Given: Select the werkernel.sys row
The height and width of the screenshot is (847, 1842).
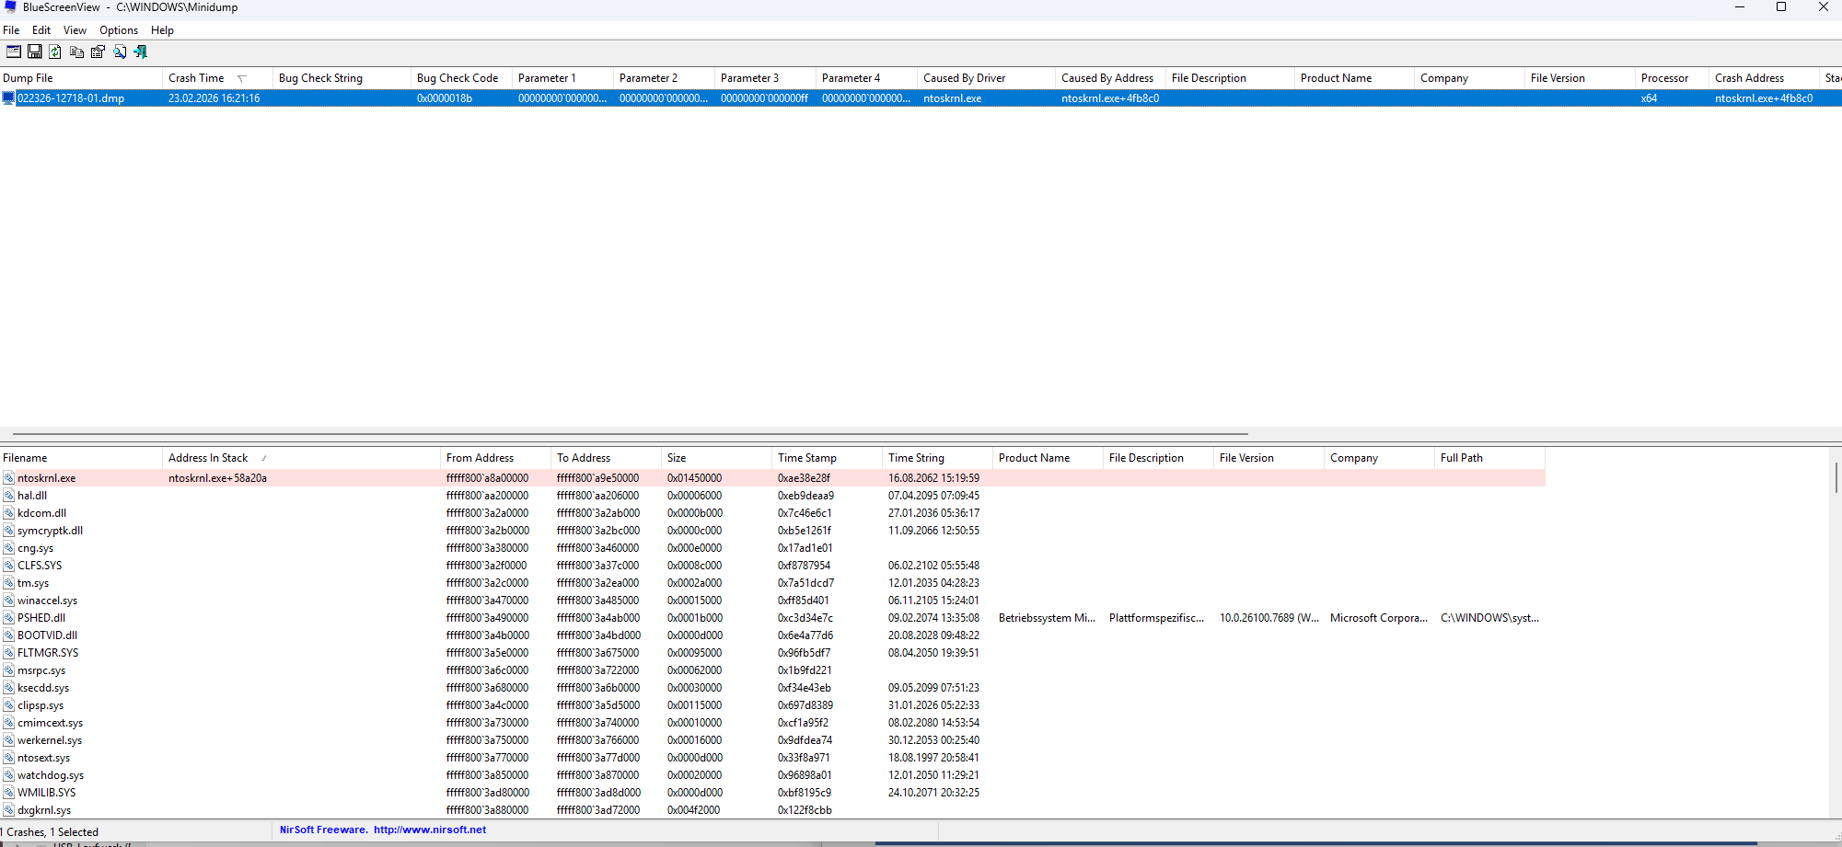Looking at the screenshot, I should click(x=771, y=740).
